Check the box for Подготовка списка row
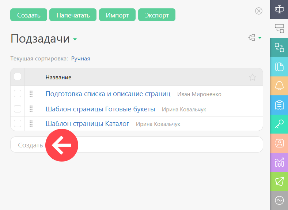Screen dimensions: 288x210 [18, 94]
